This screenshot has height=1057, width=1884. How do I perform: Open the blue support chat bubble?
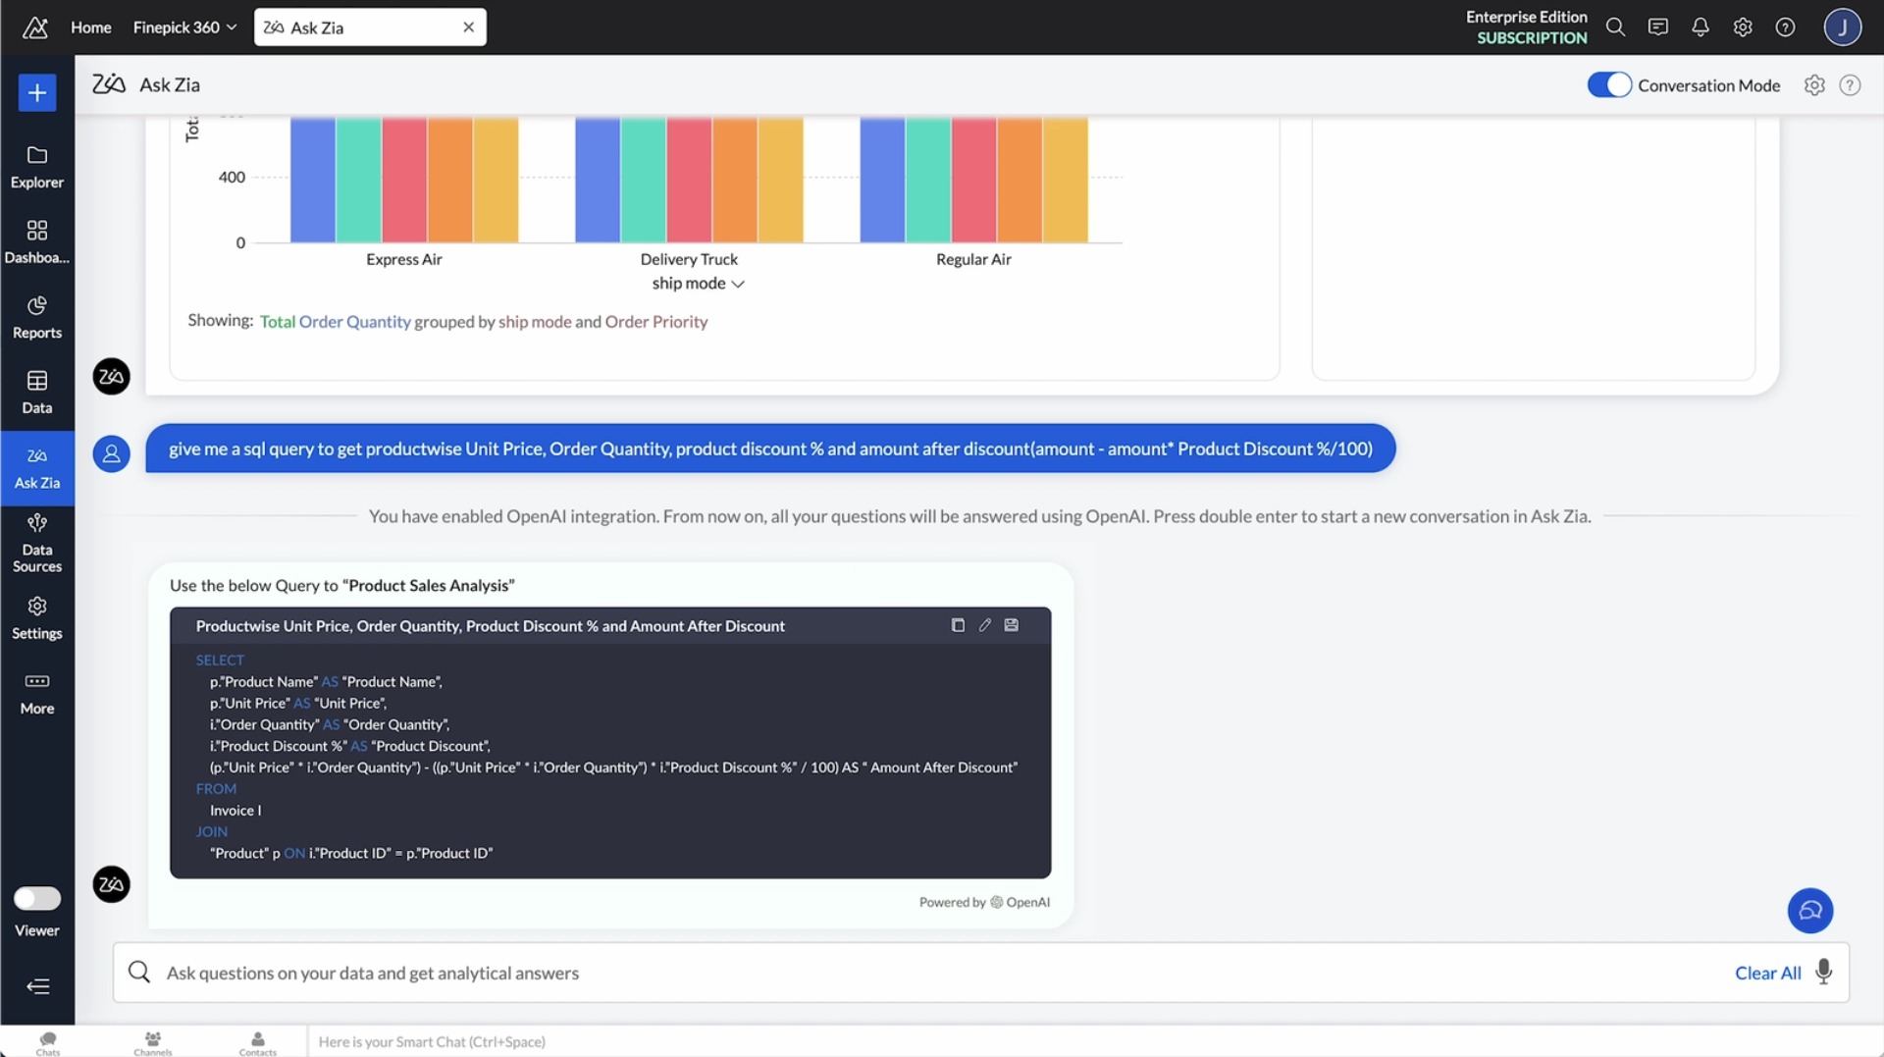[1809, 910]
